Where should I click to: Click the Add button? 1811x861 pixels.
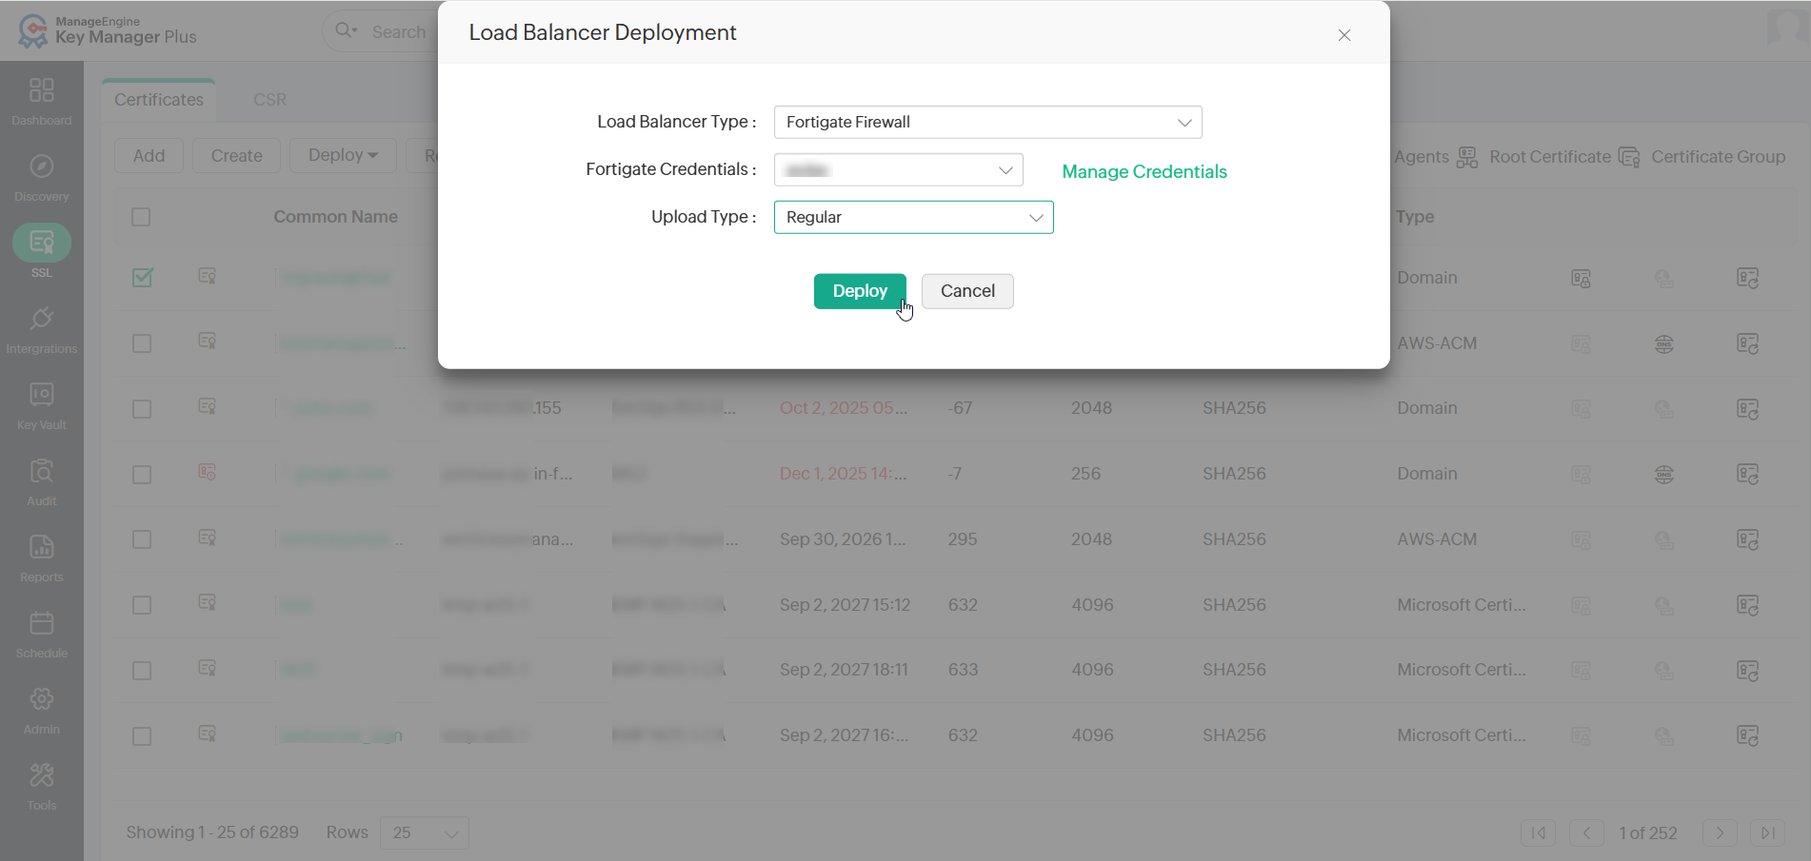pyautogui.click(x=149, y=155)
